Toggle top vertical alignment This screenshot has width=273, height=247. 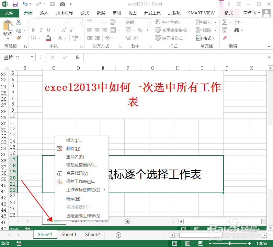[x=90, y=21]
